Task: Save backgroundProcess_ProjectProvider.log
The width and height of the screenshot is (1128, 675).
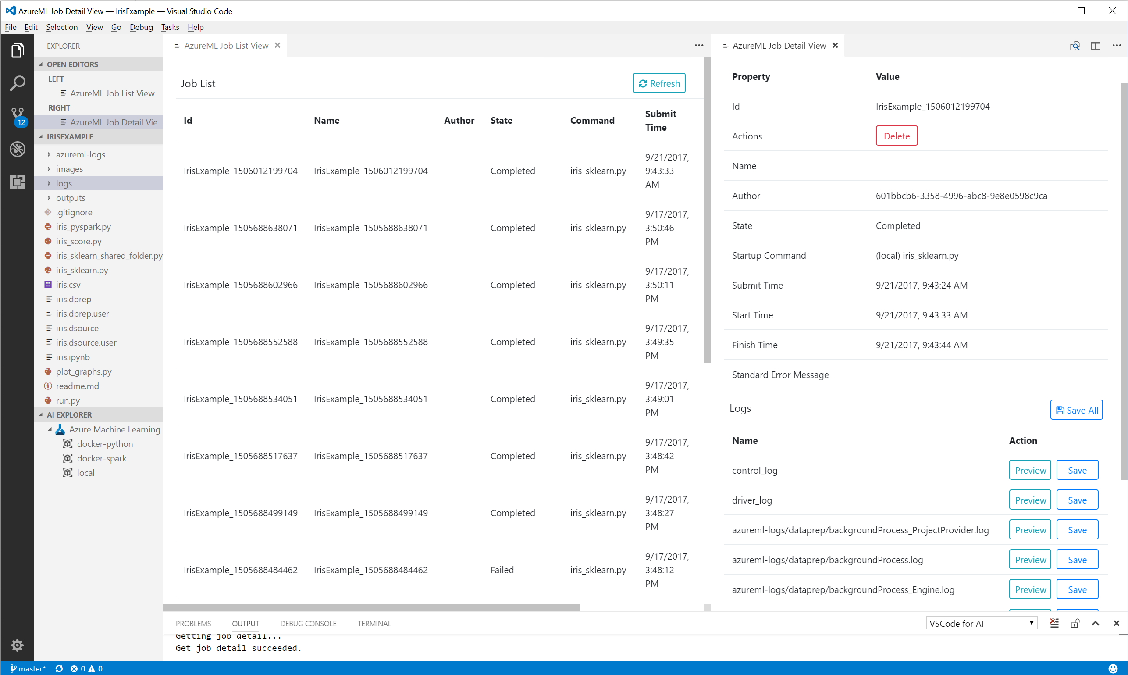Action: pos(1077,530)
